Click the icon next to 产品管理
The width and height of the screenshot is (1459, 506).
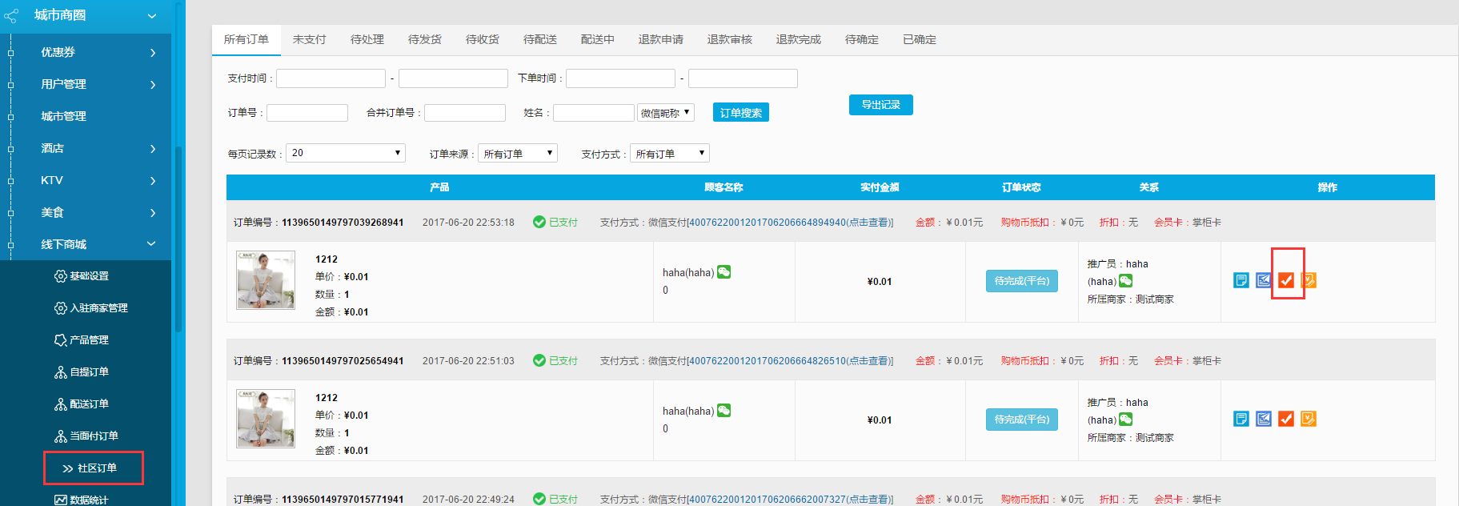tap(60, 340)
